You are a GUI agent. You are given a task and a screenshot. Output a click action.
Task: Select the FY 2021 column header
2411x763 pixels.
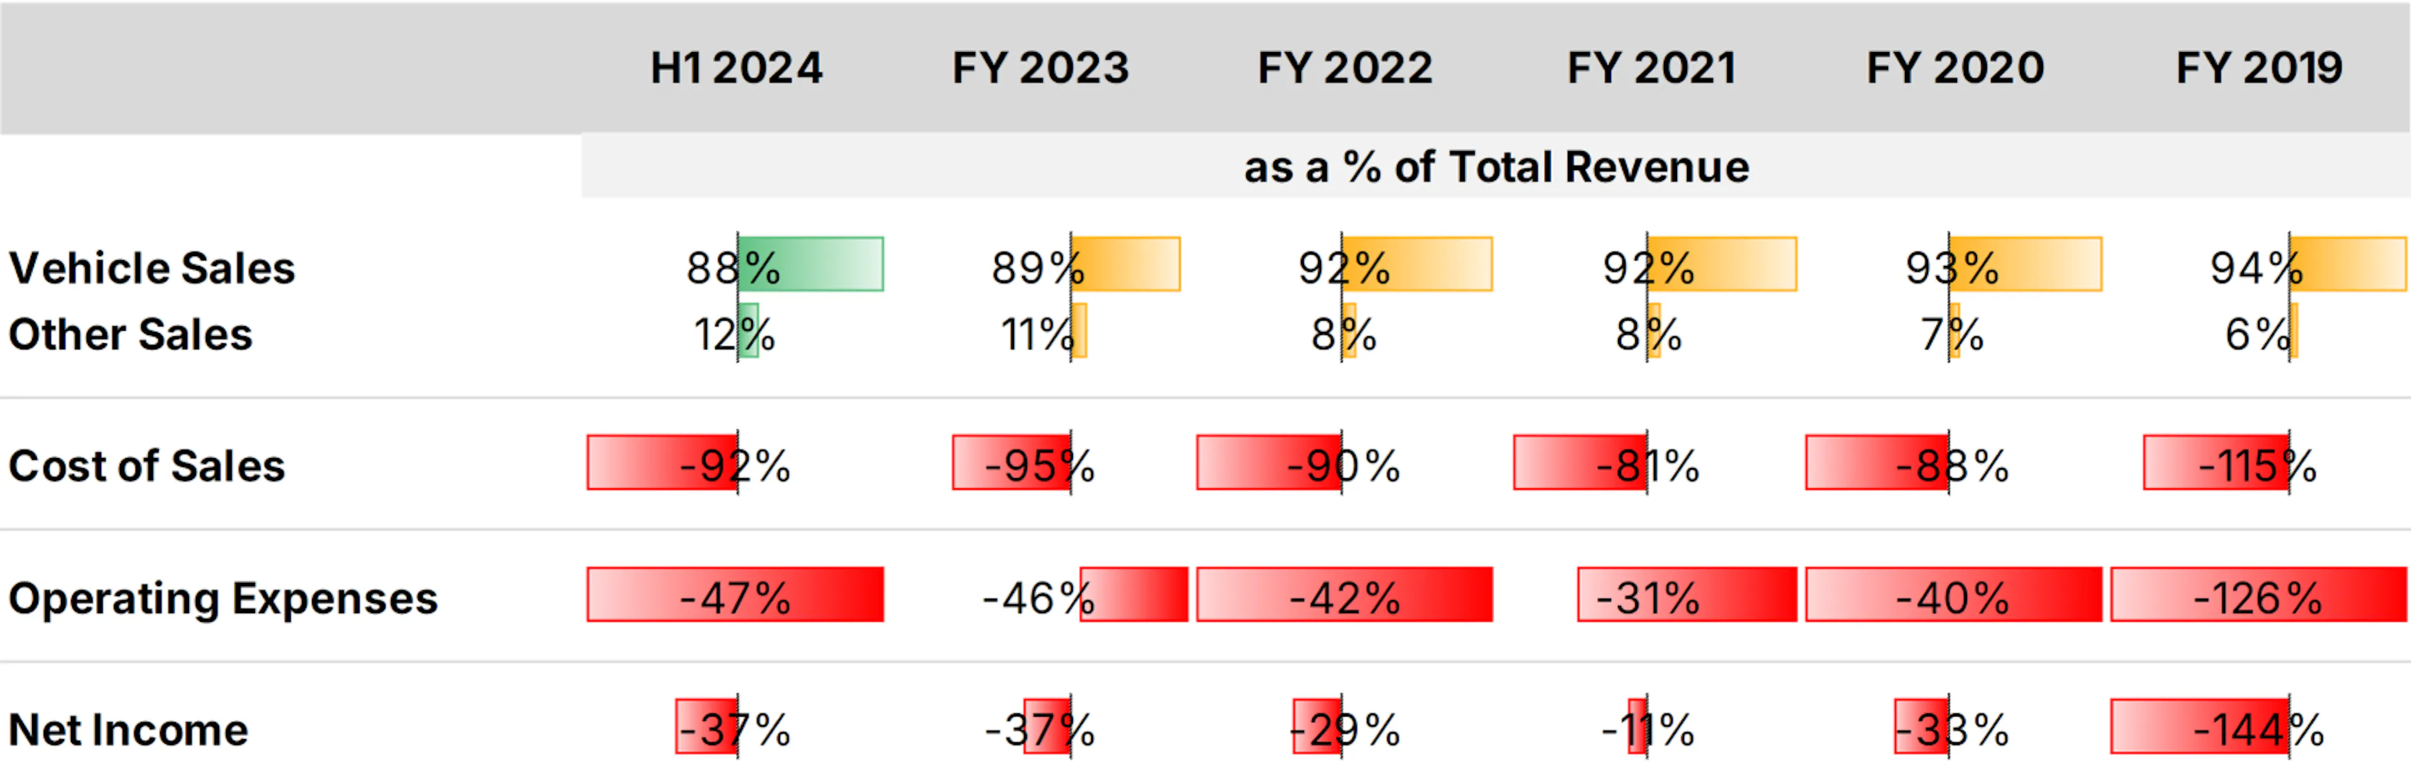1651,68
